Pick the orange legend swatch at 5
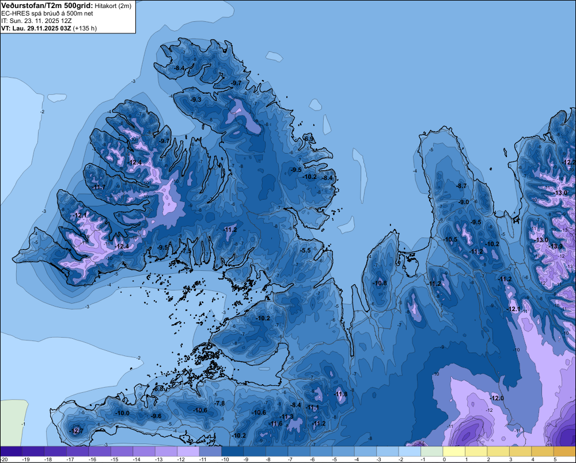This screenshot has width=576, height=463. pyautogui.click(x=564, y=451)
